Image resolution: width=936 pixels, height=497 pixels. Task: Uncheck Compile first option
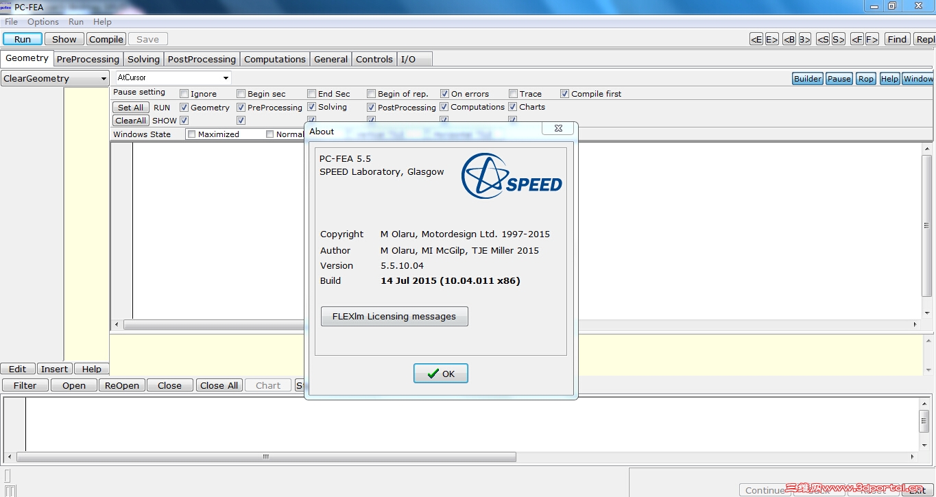(x=565, y=94)
